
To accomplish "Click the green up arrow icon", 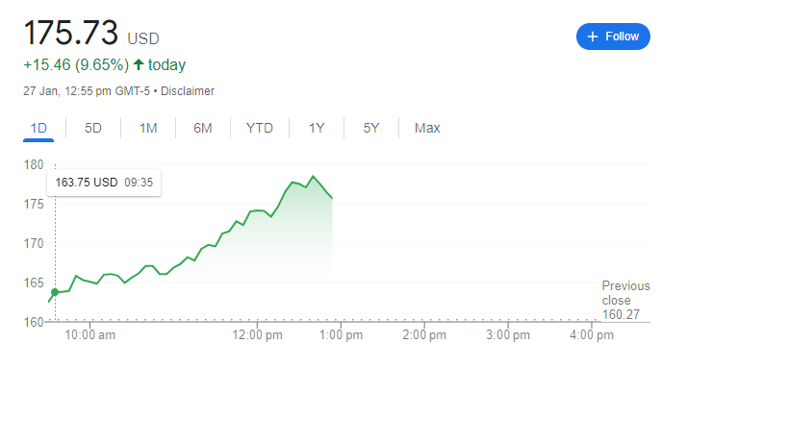I will [x=139, y=65].
